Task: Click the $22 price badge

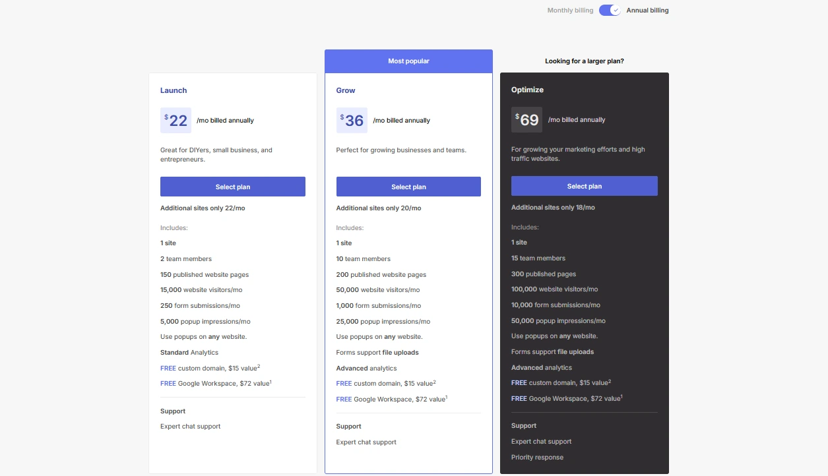Action: tap(175, 121)
